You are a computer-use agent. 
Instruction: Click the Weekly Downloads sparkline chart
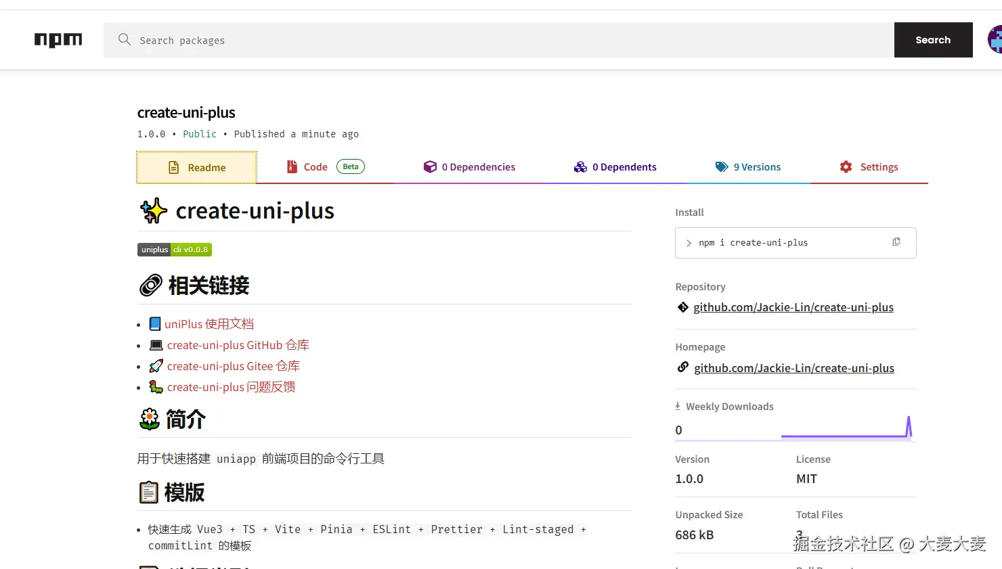click(846, 428)
